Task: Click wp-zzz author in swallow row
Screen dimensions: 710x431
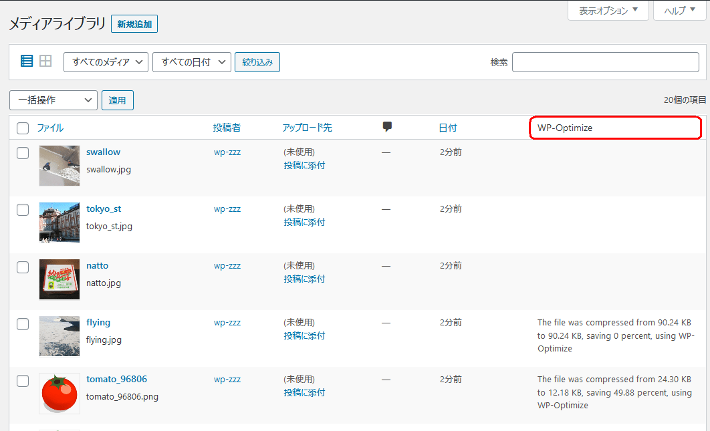Action: pos(227,152)
